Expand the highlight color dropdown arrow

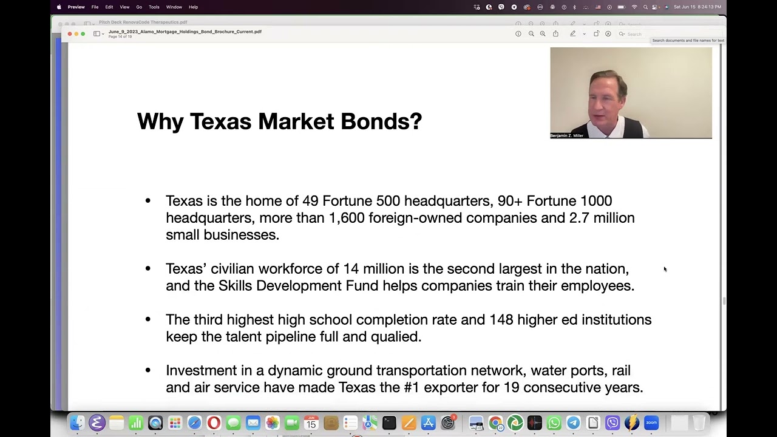click(584, 34)
